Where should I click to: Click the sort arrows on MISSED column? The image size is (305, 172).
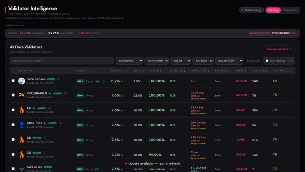(184, 71)
